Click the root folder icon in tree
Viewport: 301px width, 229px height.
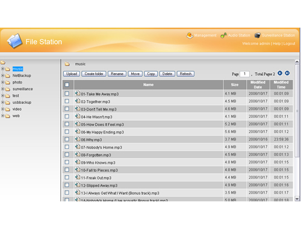pyautogui.click(x=3, y=63)
